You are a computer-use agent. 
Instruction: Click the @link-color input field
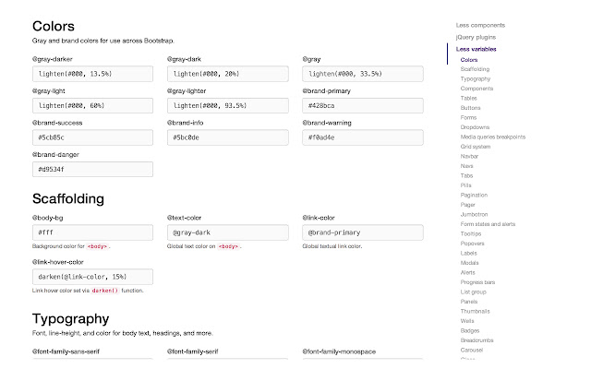point(363,232)
